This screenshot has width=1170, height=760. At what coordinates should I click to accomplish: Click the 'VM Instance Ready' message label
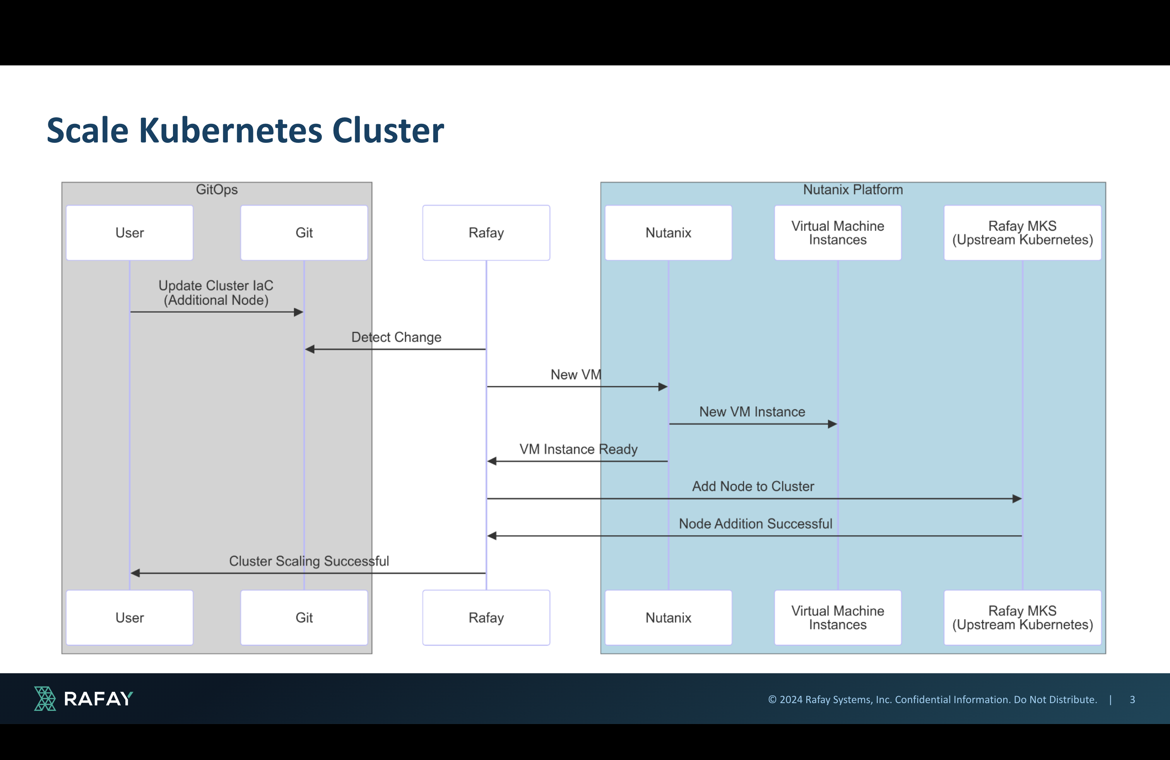[578, 449]
